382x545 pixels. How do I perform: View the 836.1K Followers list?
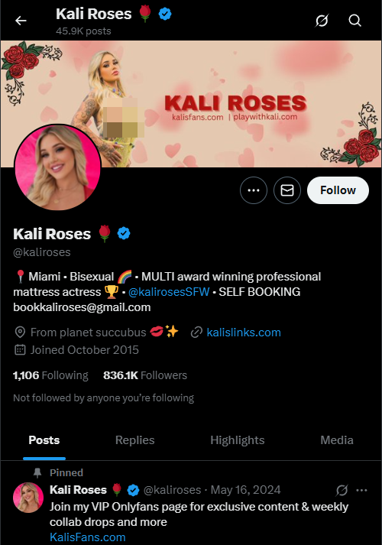pos(145,375)
